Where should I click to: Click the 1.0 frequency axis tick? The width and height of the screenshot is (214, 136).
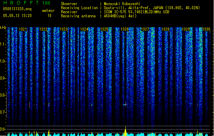pos(3,61)
